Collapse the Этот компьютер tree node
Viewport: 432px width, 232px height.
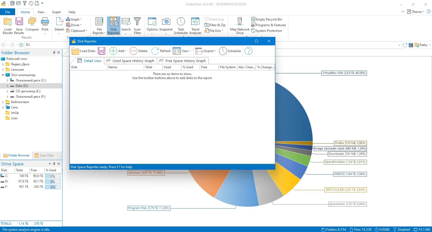point(3,75)
